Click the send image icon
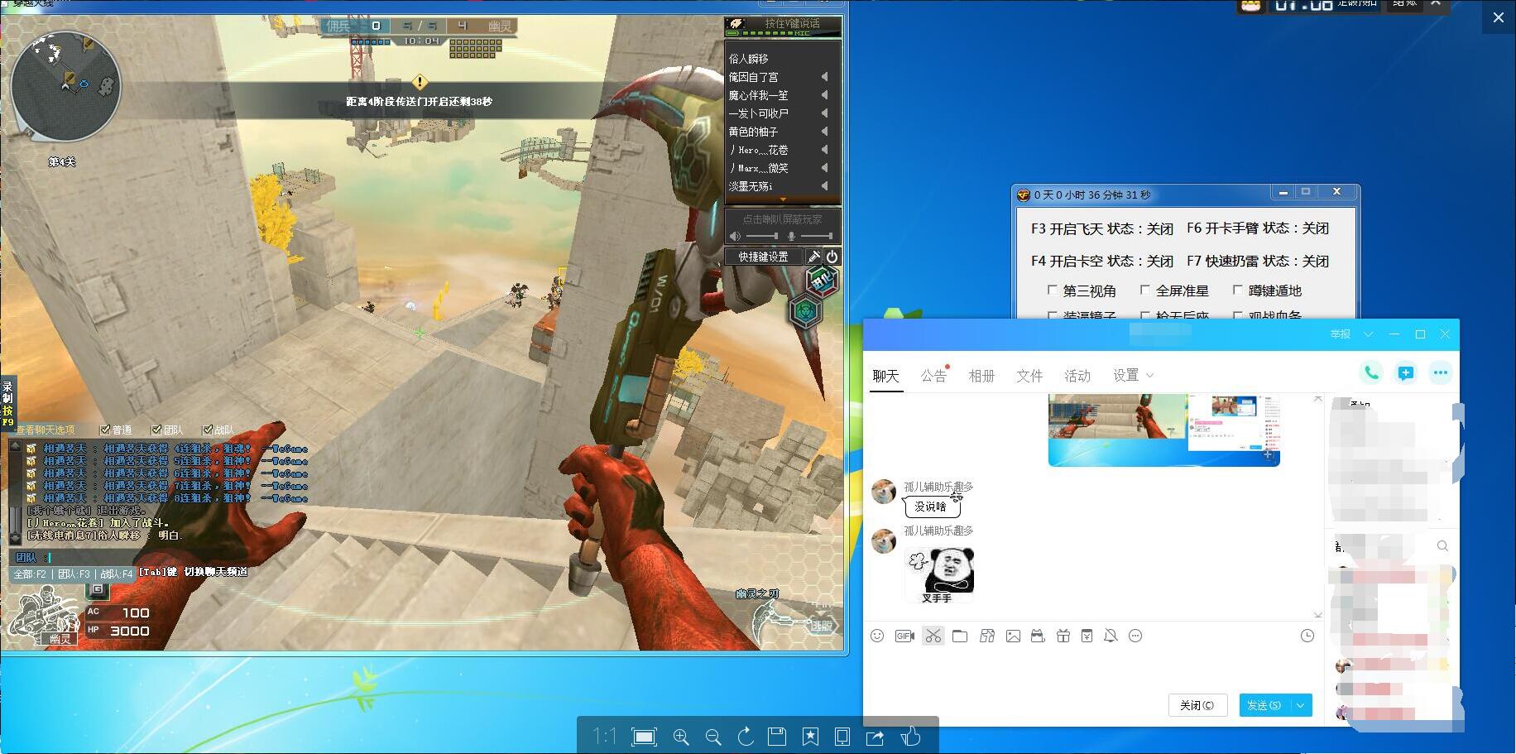This screenshot has height=754, width=1516. click(x=1013, y=636)
